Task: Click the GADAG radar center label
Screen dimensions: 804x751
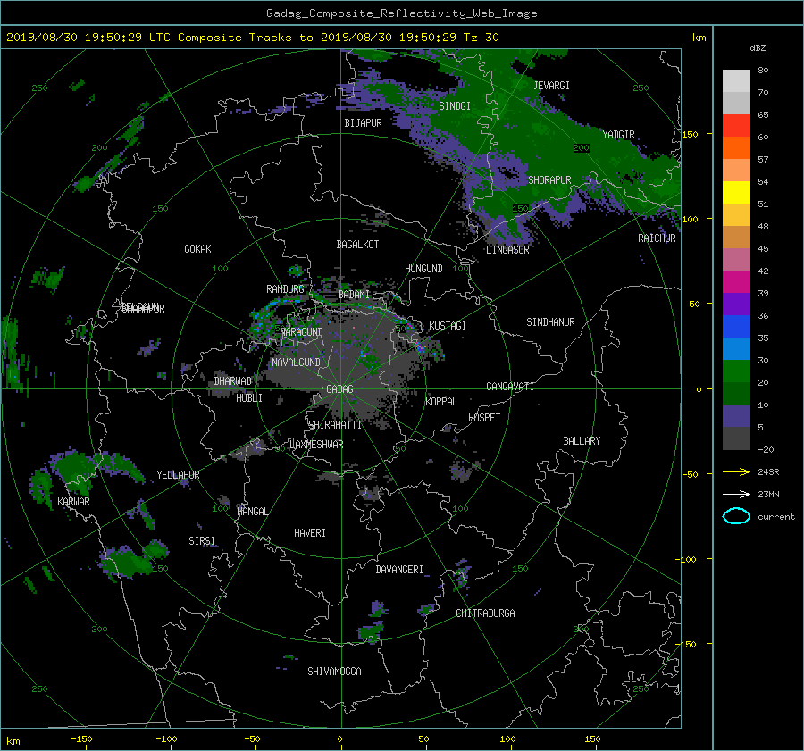Action: [339, 389]
